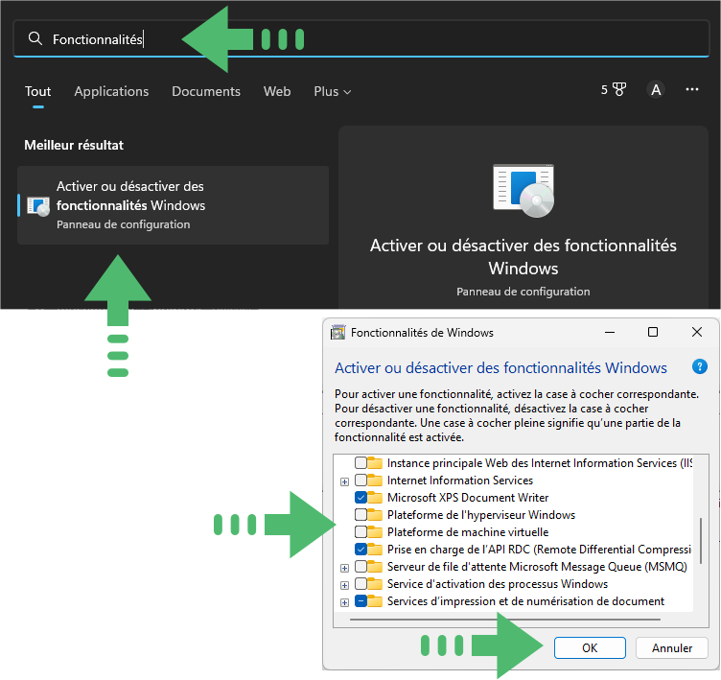The width and height of the screenshot is (721, 680).
Task: Enable Instance principale Web des IIS checkbox
Action: [x=360, y=462]
